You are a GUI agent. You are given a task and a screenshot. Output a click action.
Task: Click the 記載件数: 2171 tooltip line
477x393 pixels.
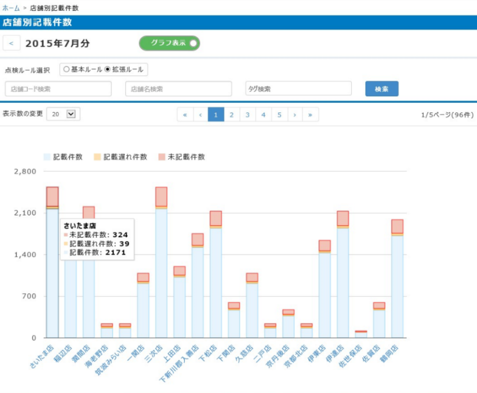coord(95,252)
